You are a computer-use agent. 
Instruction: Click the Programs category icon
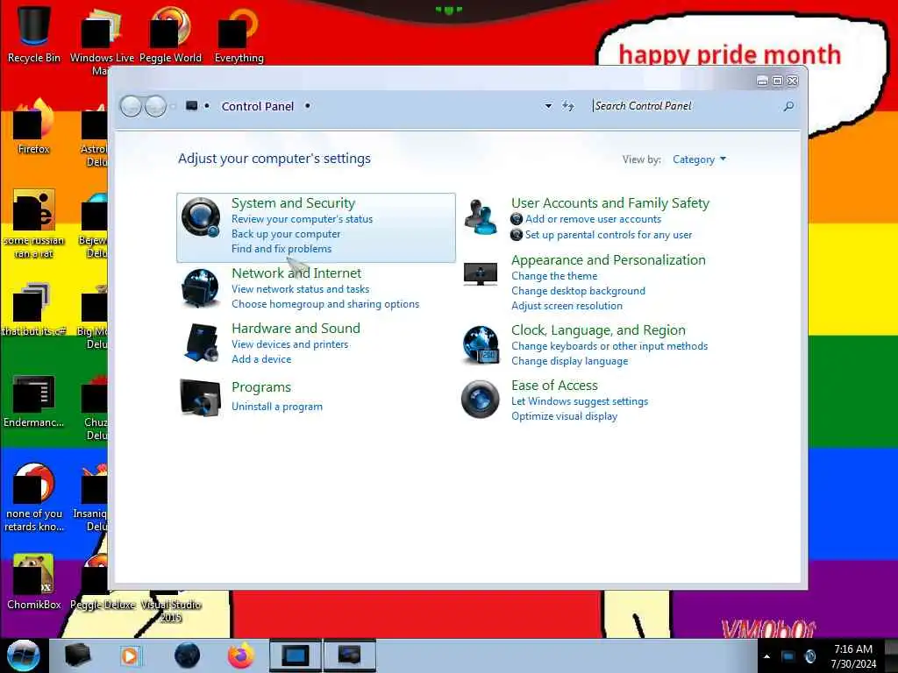(200, 398)
